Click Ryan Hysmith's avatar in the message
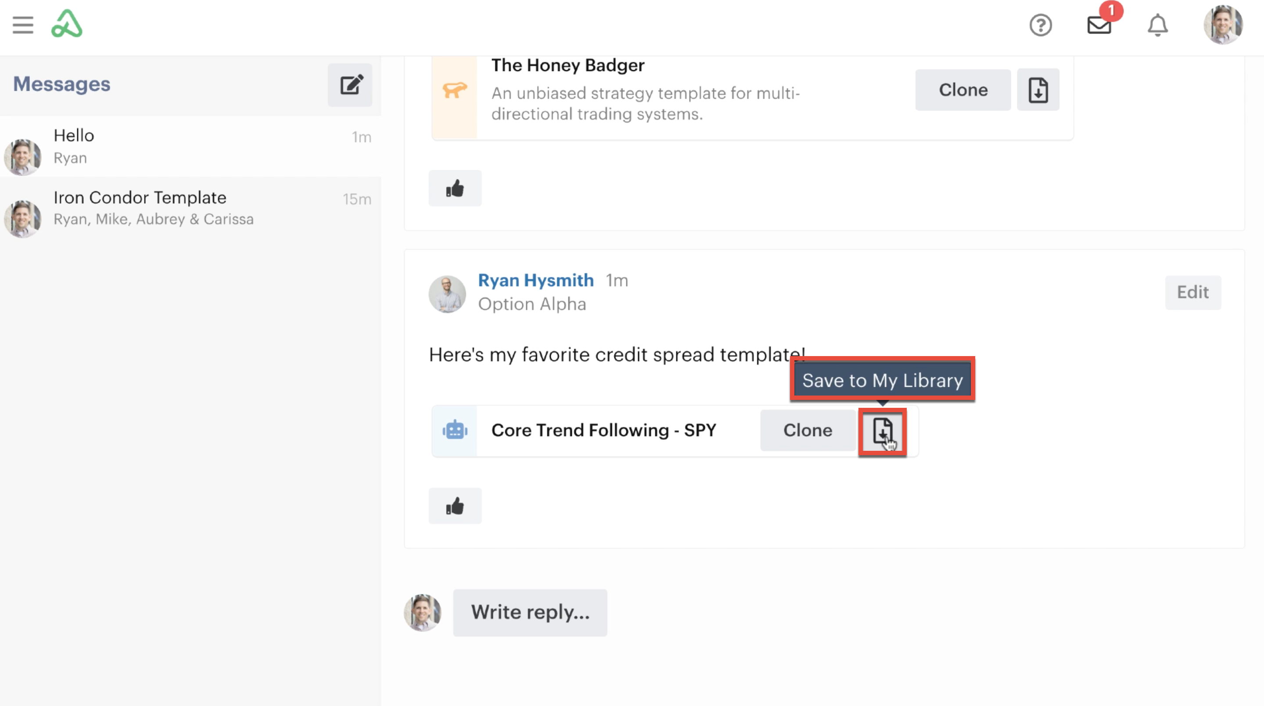 coord(447,294)
